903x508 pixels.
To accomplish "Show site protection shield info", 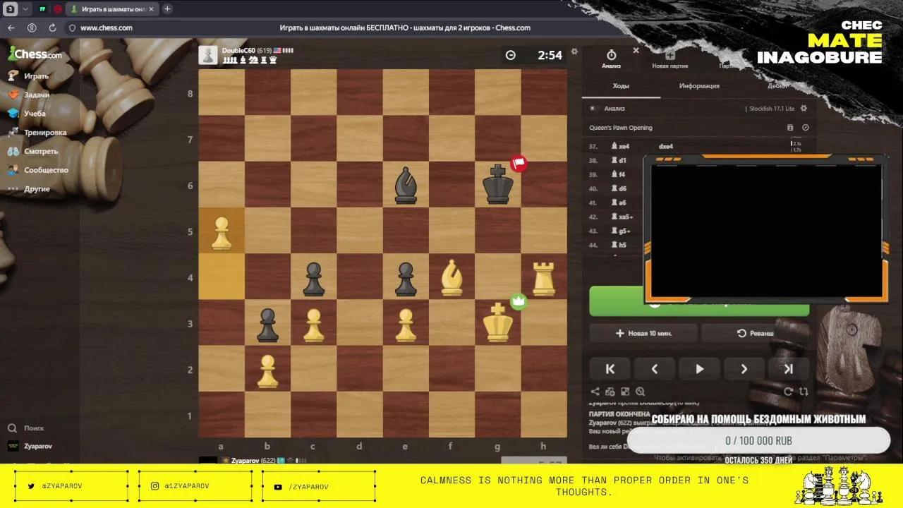I will tap(71, 28).
